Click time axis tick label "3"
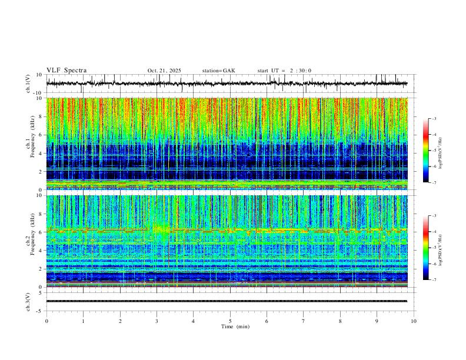 [157, 321]
